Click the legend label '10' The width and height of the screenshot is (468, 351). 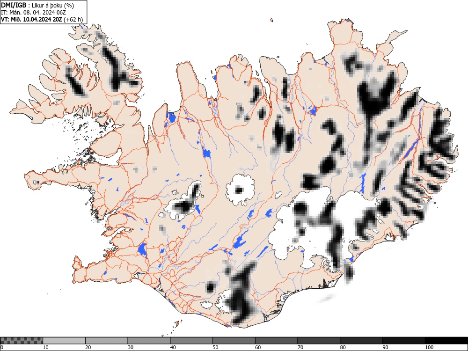pos(46,347)
